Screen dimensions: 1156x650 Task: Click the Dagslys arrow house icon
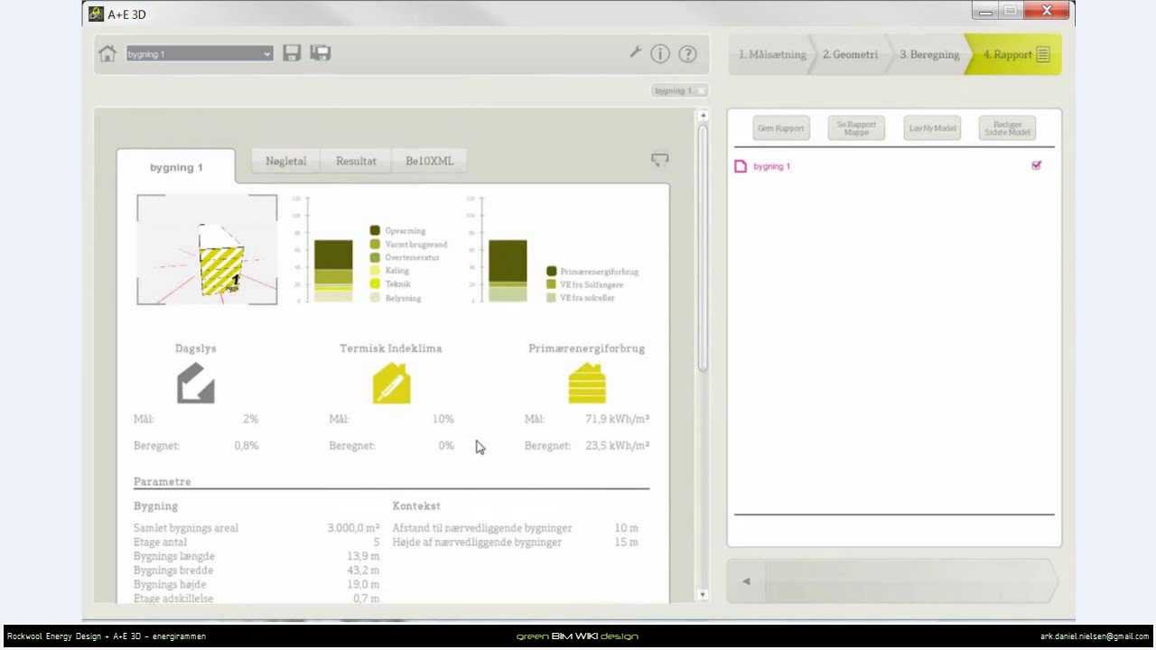pyautogui.click(x=196, y=384)
